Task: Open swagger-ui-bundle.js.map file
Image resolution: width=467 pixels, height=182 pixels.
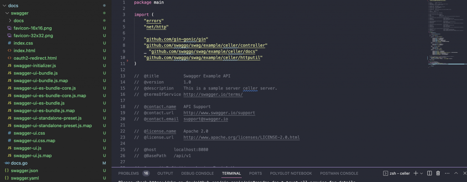Action: pos(41,81)
